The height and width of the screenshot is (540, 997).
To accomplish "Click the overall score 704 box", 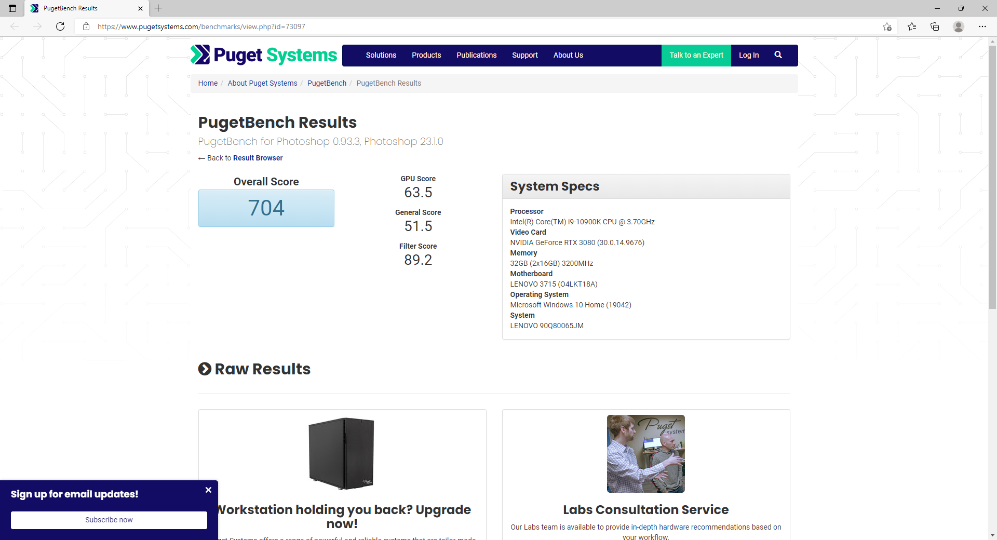I will click(266, 208).
